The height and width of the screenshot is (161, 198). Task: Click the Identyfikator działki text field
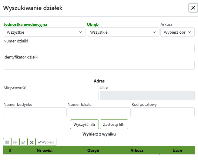(99, 65)
